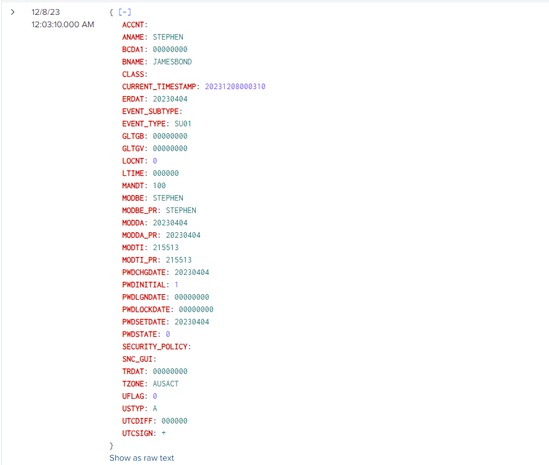Click the Show as raw text link
This screenshot has width=549, height=465.
tap(142, 458)
